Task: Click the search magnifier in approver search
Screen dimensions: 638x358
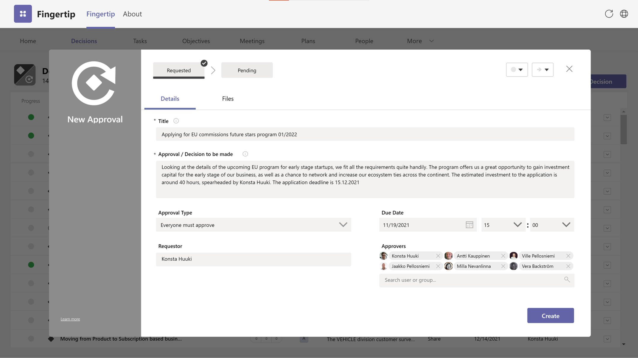Action: [x=567, y=279]
